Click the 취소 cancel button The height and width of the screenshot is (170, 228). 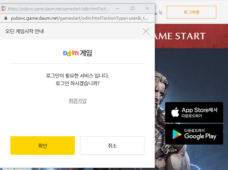(112, 146)
